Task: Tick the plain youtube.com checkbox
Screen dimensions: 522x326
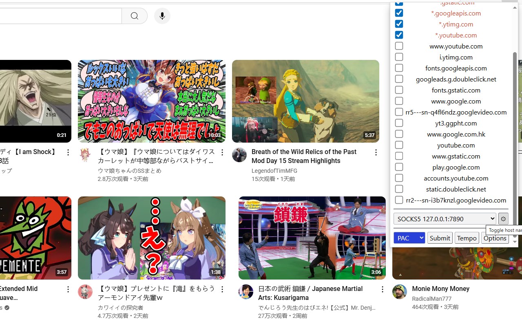Action: coord(399,145)
